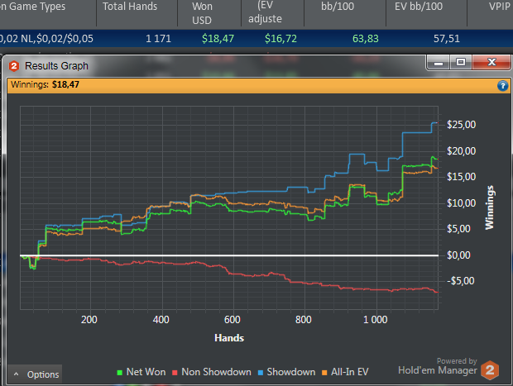Click the Non Showdown legend label
513x386 pixels.
pyautogui.click(x=216, y=372)
